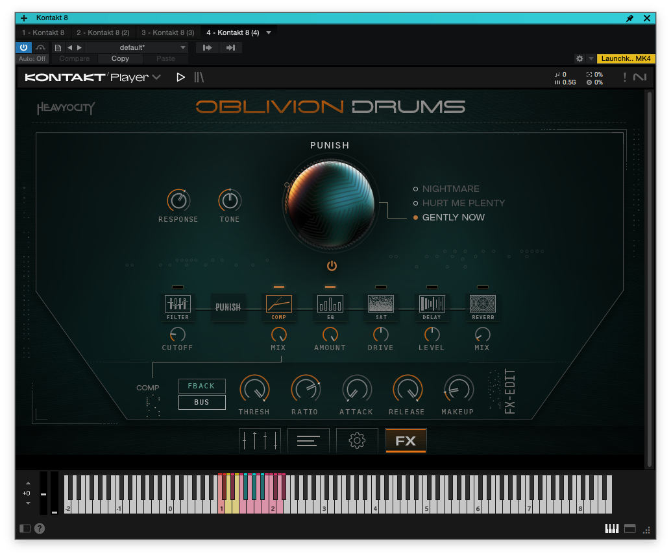
Task: Expand the plugin tab list arrow
Action: (x=269, y=32)
